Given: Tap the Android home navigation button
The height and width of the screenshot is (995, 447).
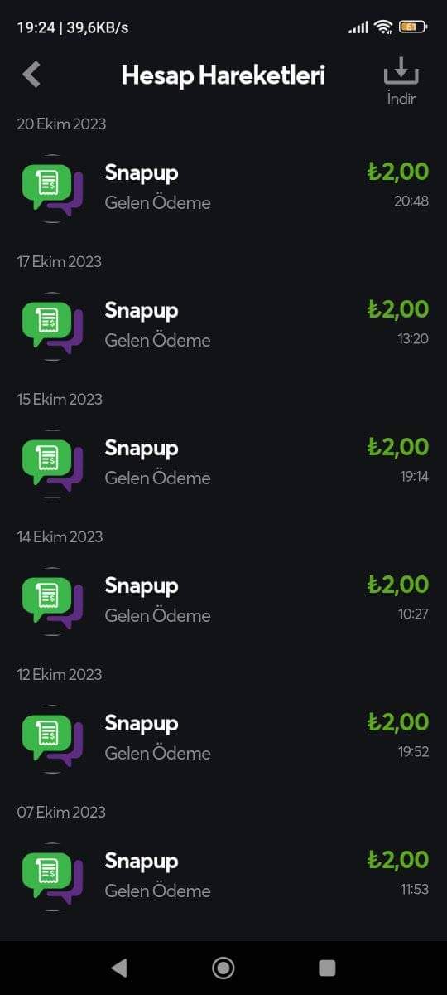Looking at the screenshot, I should 223,968.
